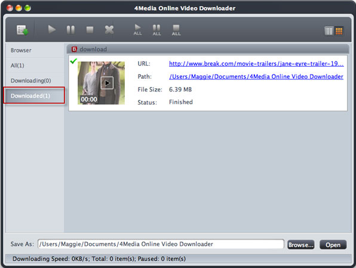The image size is (356, 268).
Task: Select All(1) in the sidebar
Action: tap(35, 65)
